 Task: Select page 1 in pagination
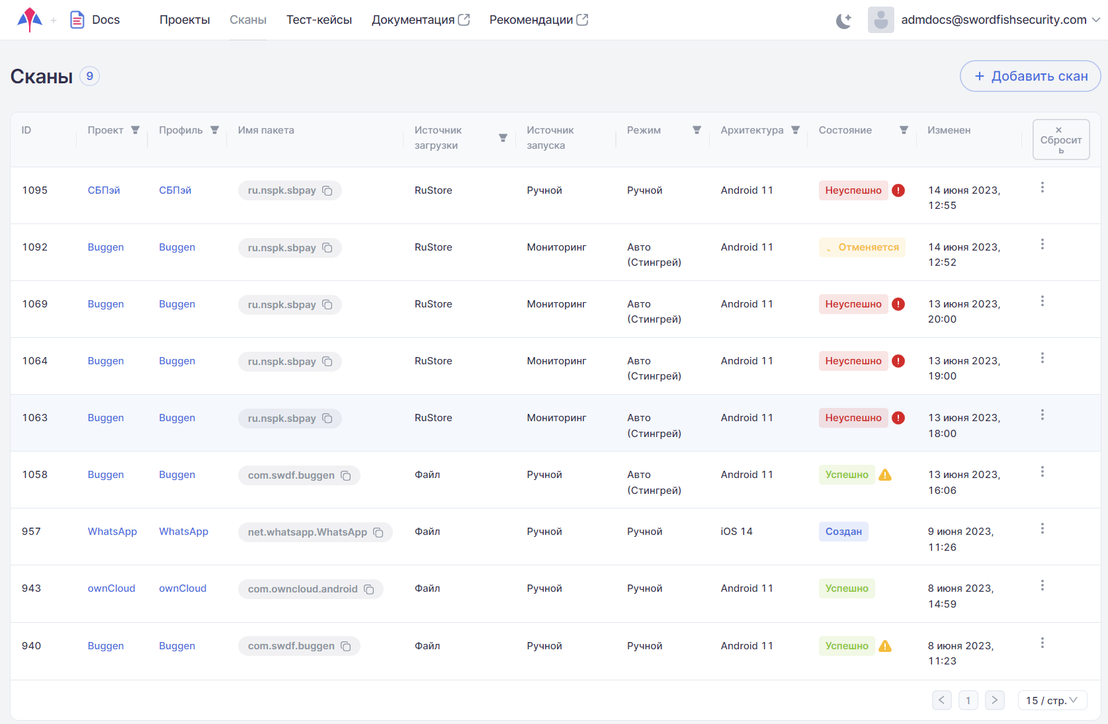968,700
